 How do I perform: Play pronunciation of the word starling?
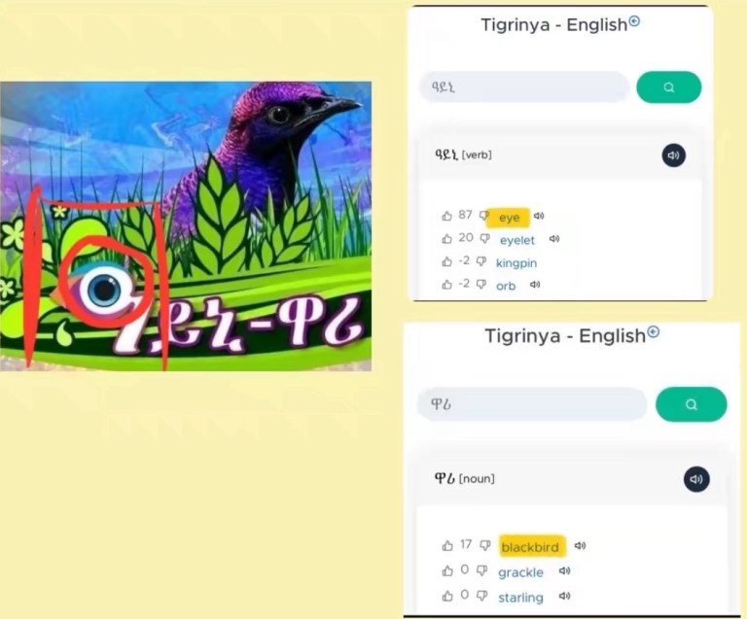click(564, 596)
